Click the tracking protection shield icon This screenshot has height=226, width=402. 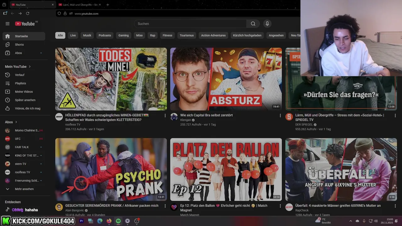(59, 13)
